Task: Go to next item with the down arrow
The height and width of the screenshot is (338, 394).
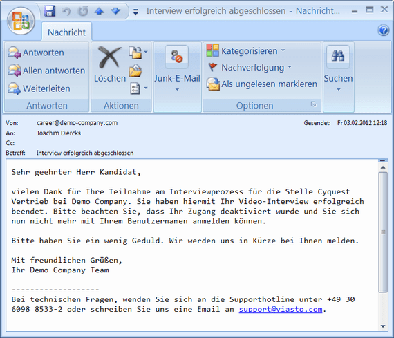Action: tap(115, 11)
